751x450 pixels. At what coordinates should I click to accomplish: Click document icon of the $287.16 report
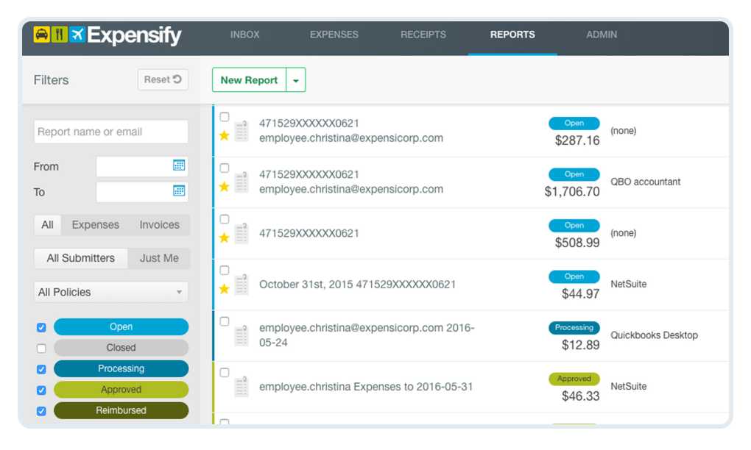(242, 131)
